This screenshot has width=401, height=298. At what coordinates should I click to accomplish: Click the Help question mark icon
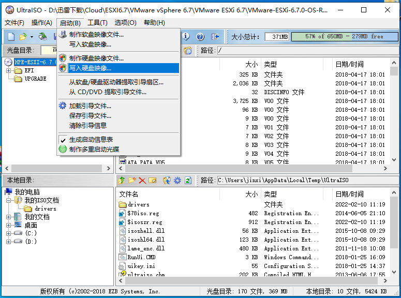point(200,37)
